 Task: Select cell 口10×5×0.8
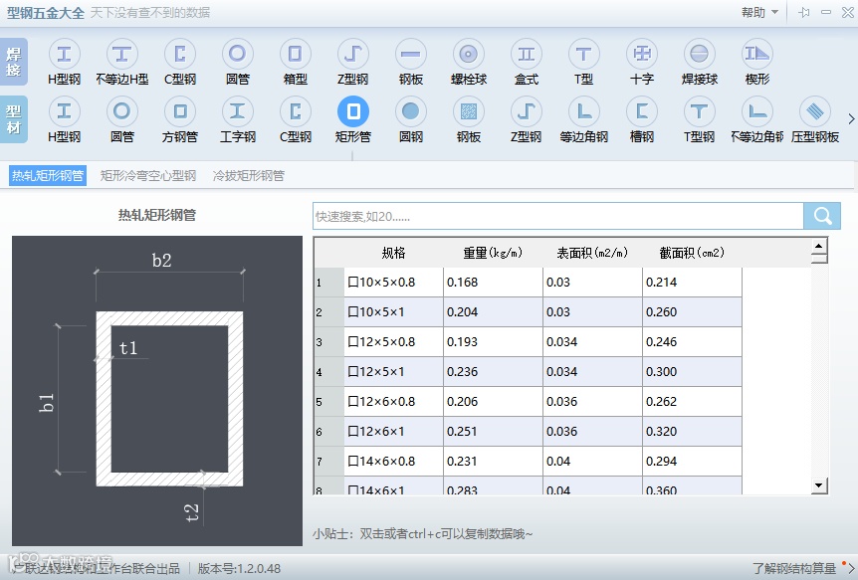tap(393, 283)
